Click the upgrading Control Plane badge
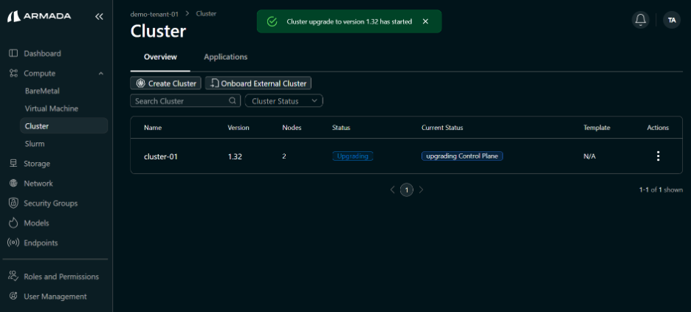The height and width of the screenshot is (312, 691). (x=462, y=156)
